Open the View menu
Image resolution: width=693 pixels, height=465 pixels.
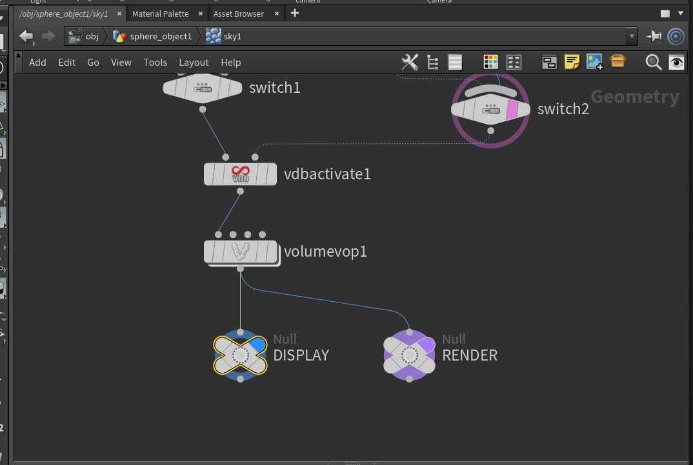click(121, 63)
